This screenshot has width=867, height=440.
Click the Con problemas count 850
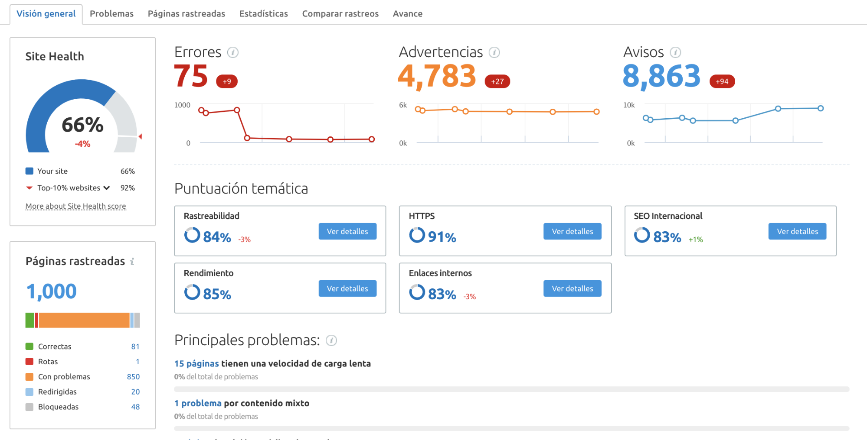[133, 377]
